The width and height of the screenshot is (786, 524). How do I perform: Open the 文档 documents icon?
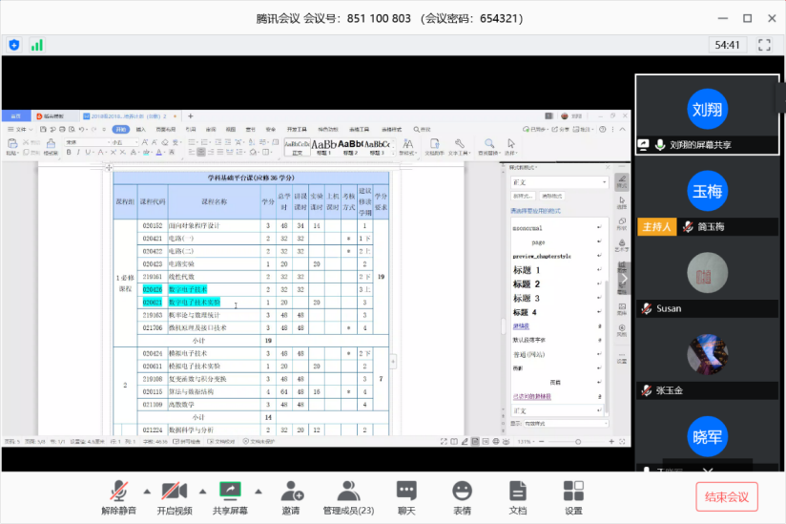517,492
